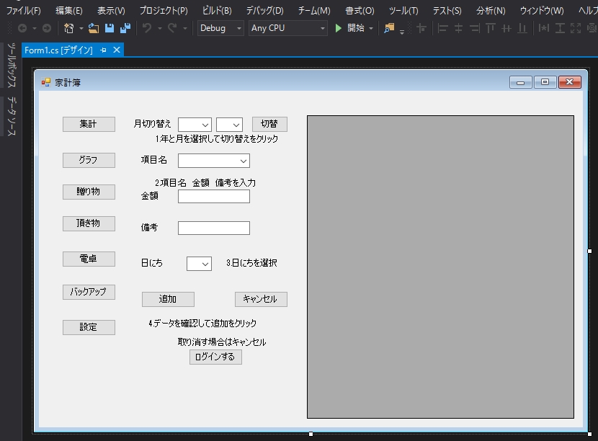Click the New Project toolbar icon
The width and height of the screenshot is (598, 441).
point(69,28)
